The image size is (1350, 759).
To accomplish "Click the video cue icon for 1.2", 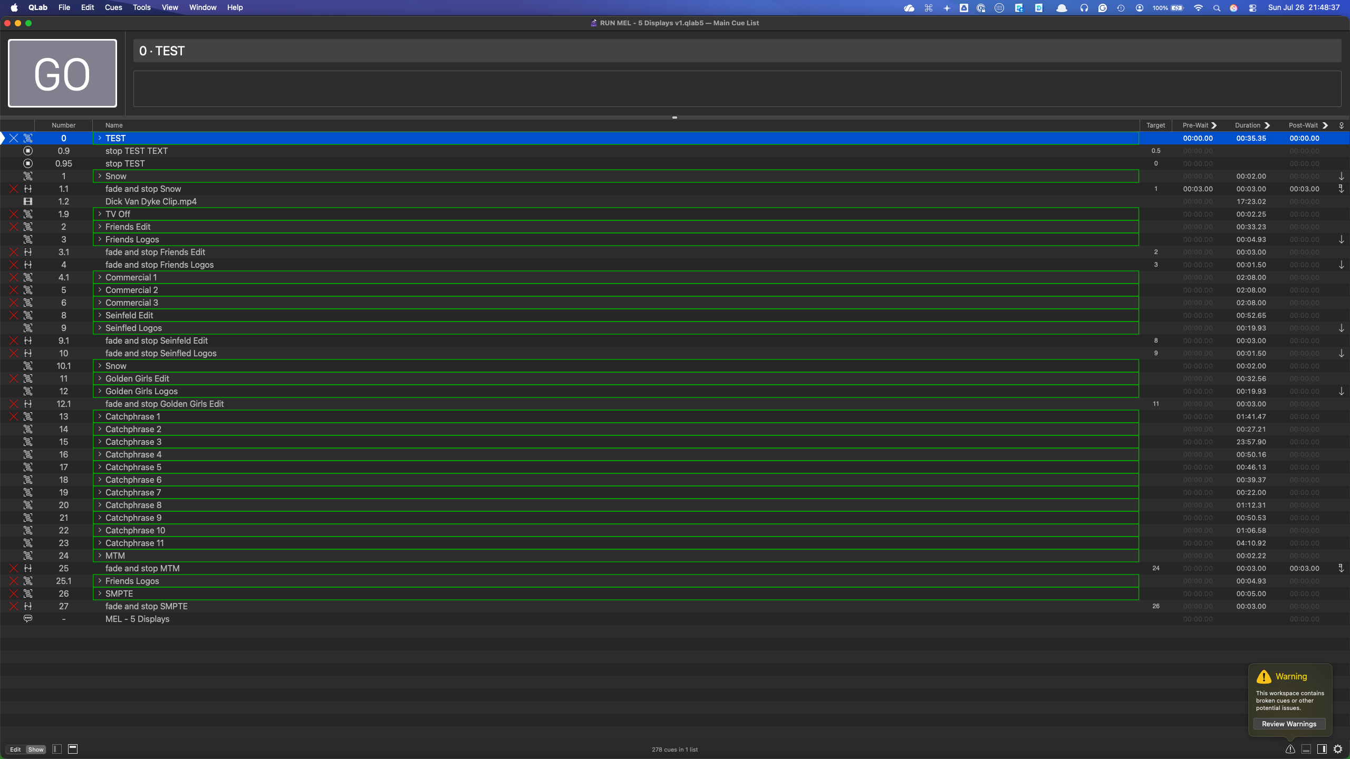I will click(x=28, y=201).
